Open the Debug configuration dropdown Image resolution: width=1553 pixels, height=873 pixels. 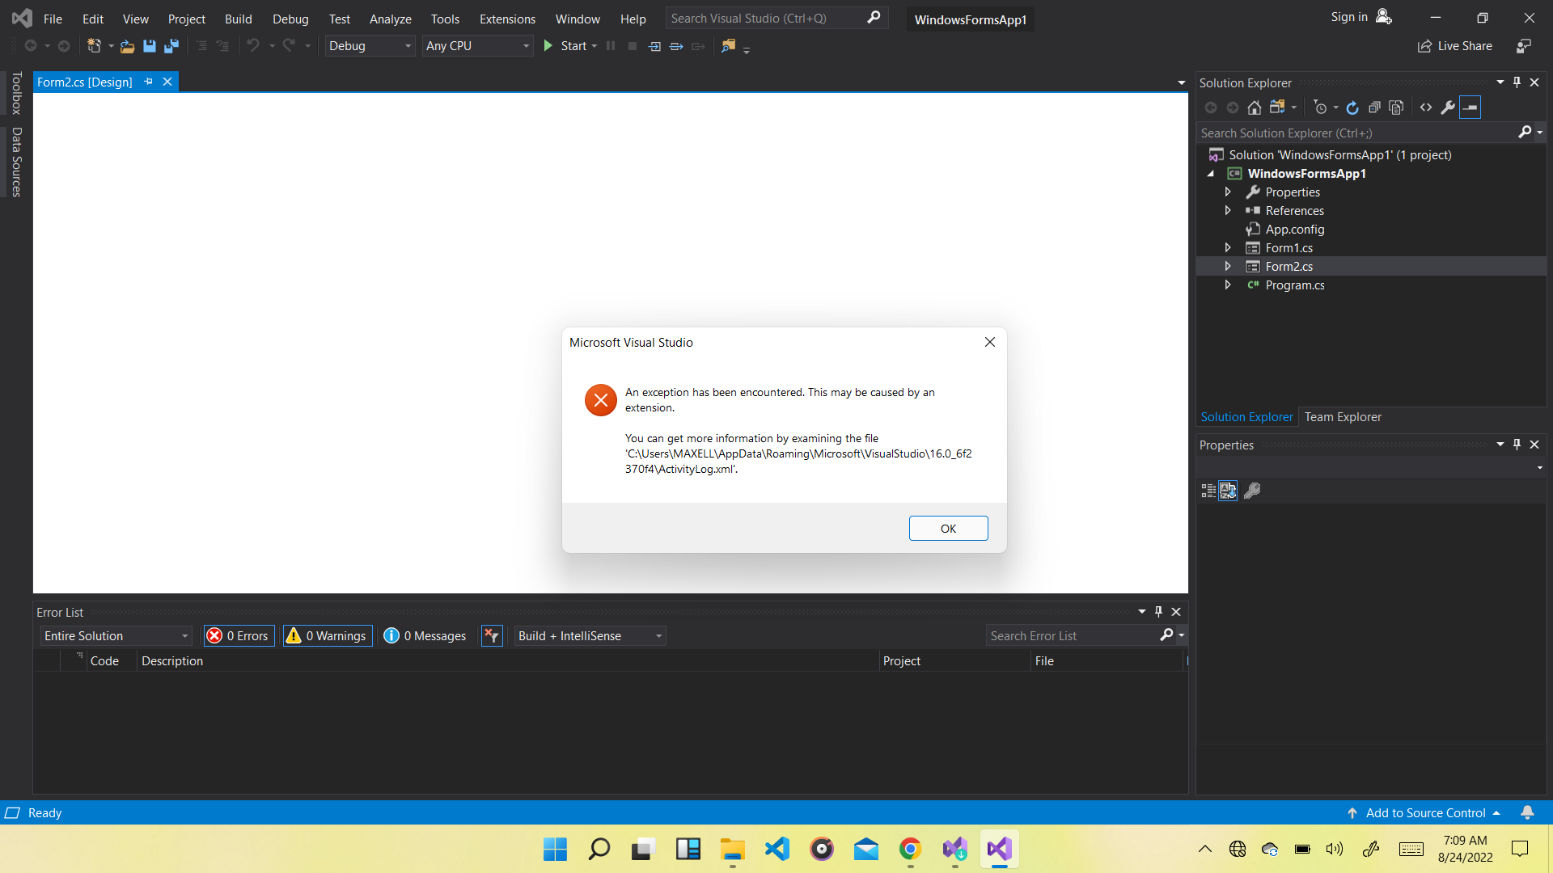(x=370, y=46)
